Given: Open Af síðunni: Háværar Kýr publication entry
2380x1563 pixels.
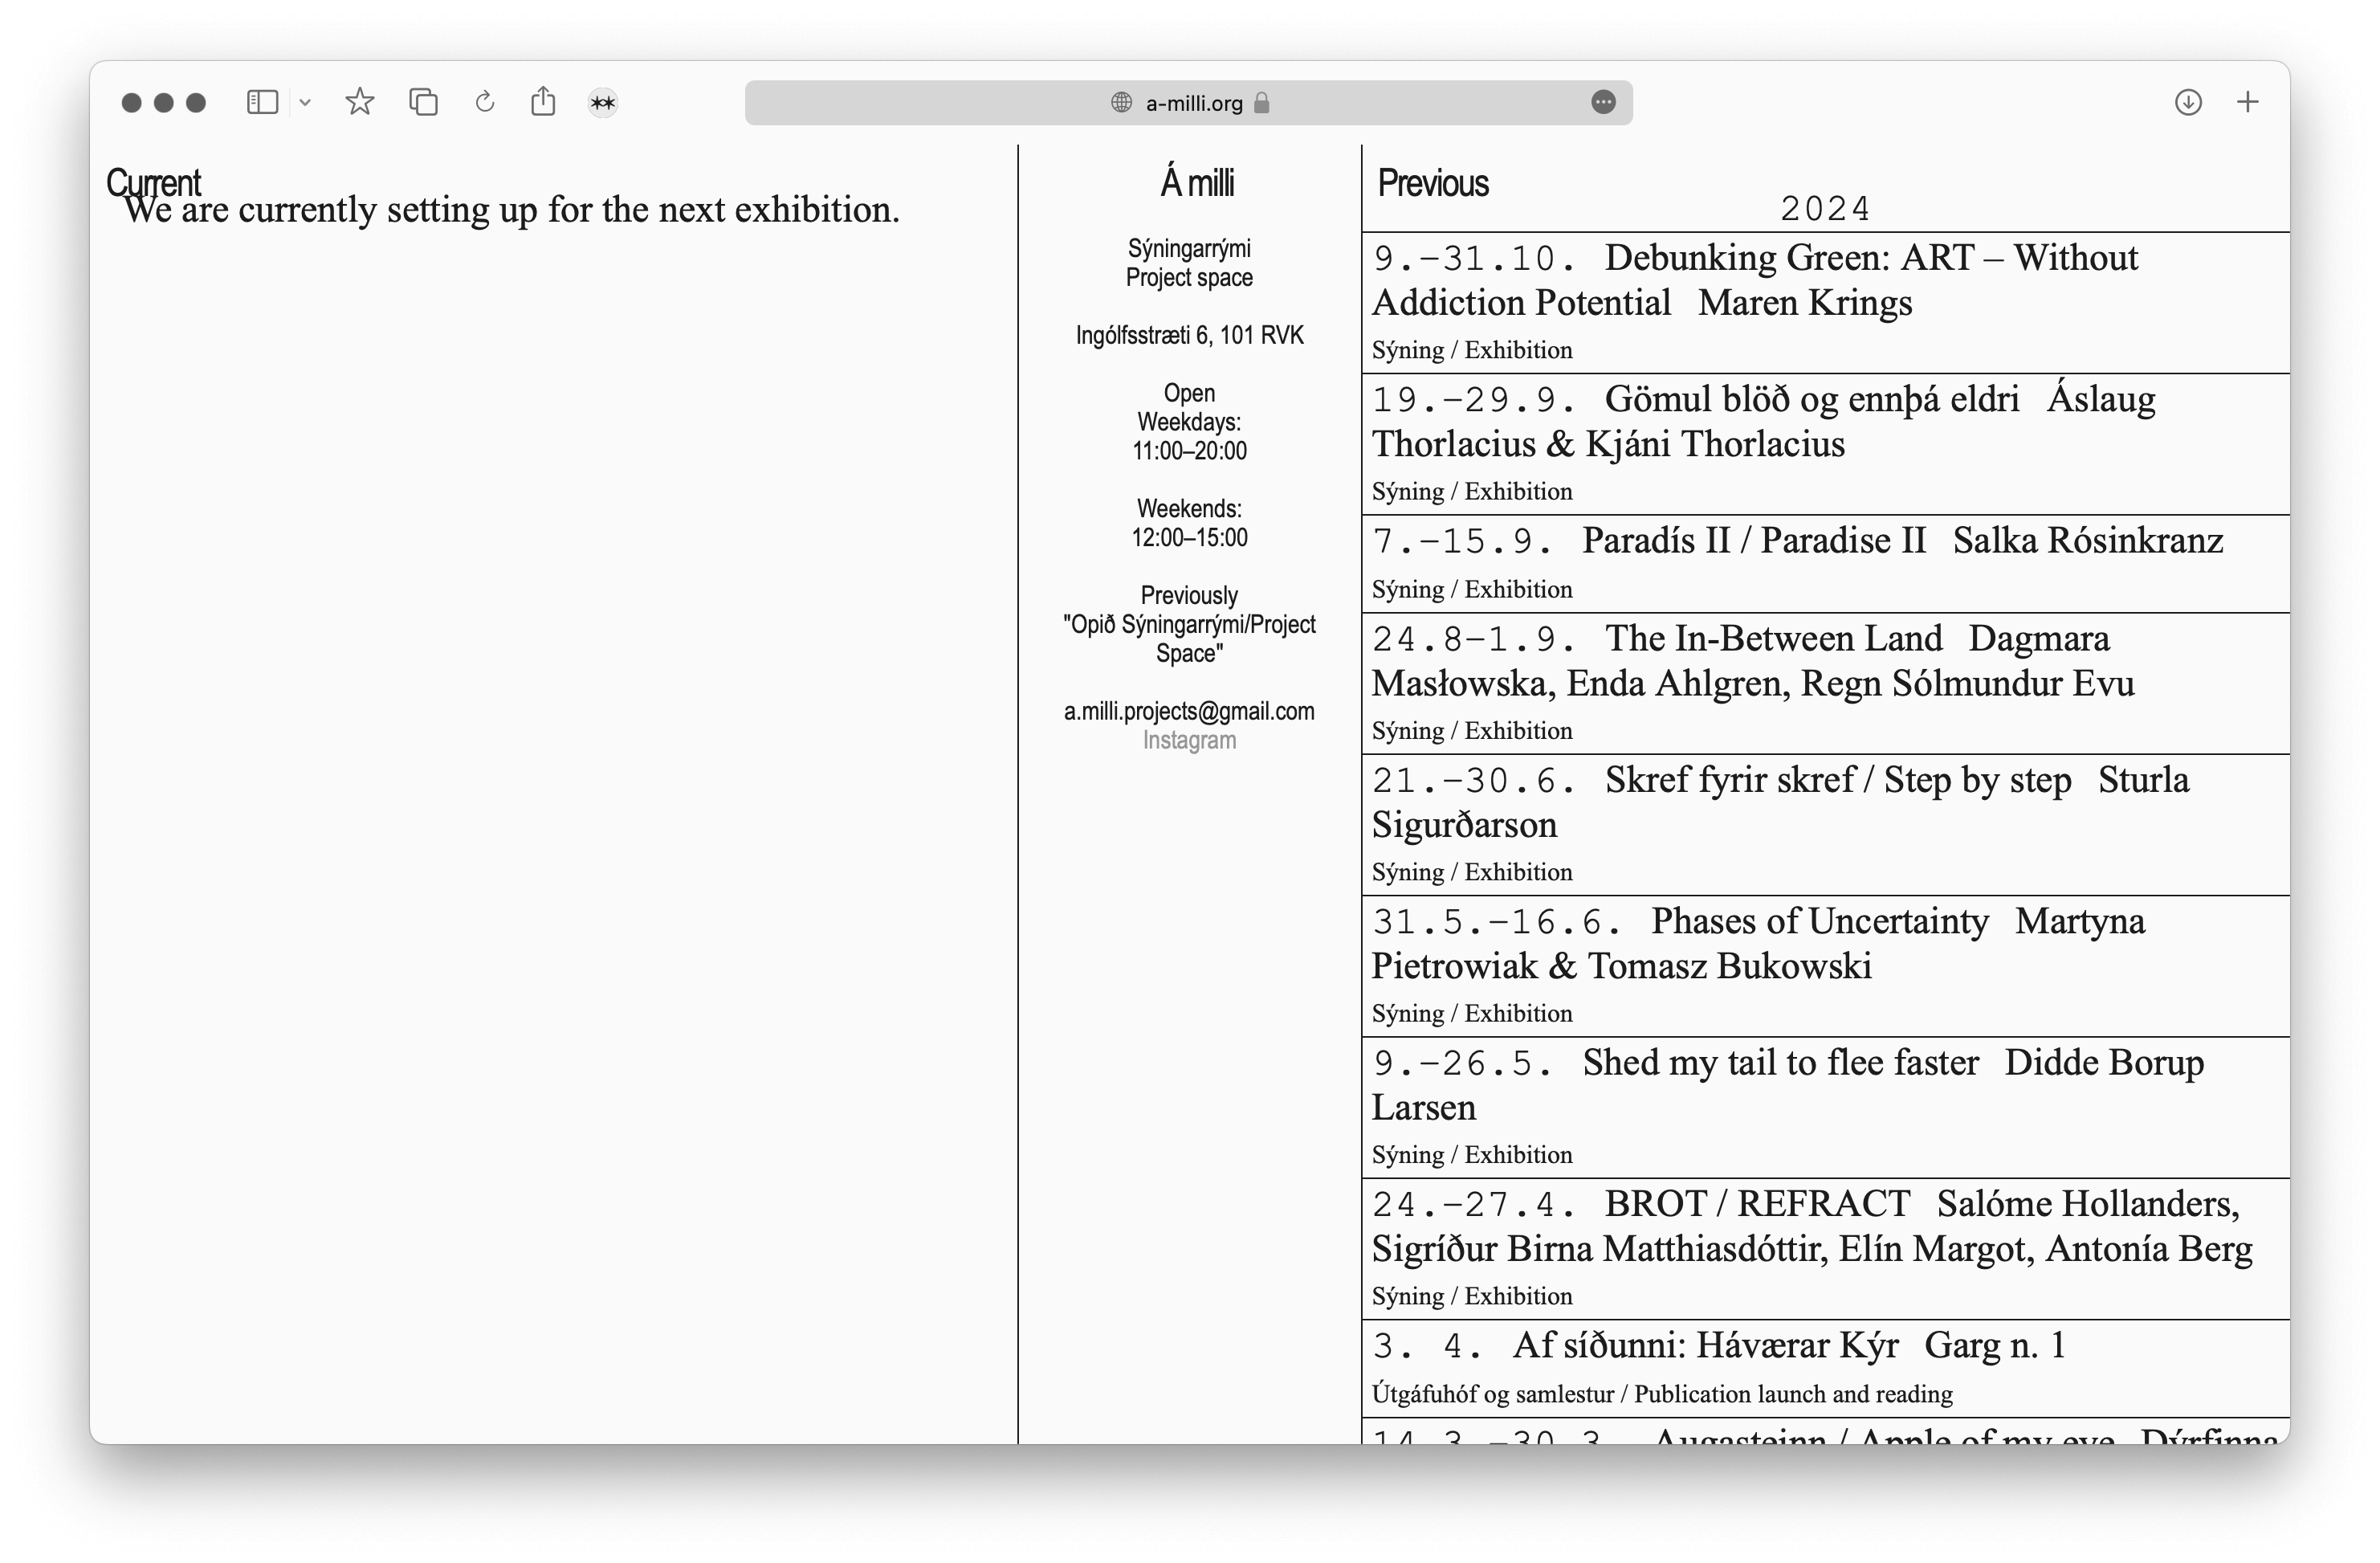Looking at the screenshot, I should point(1704,1346).
